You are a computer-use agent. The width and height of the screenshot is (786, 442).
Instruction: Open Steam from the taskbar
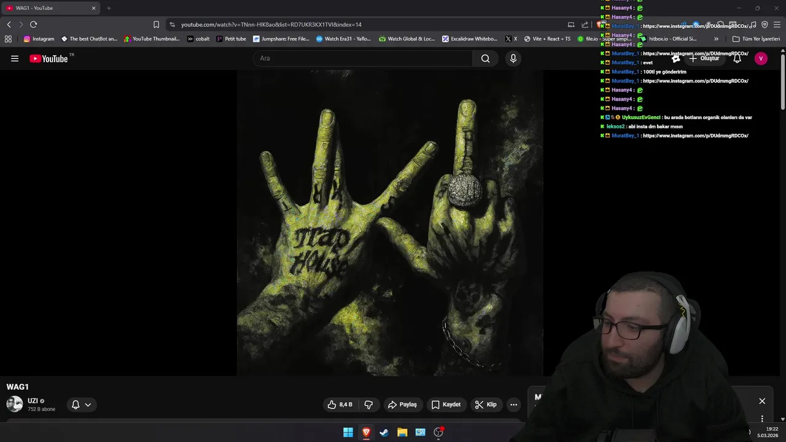(x=384, y=432)
